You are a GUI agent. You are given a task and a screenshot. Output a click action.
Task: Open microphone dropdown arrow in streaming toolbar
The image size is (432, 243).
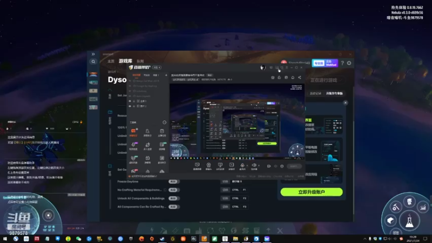click(x=247, y=166)
